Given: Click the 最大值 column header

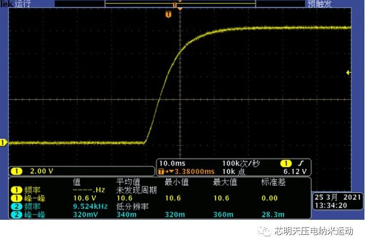Looking at the screenshot, I should point(225,182).
